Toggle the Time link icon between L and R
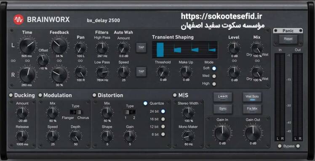The height and width of the screenshot is (161, 315). click(x=27, y=61)
